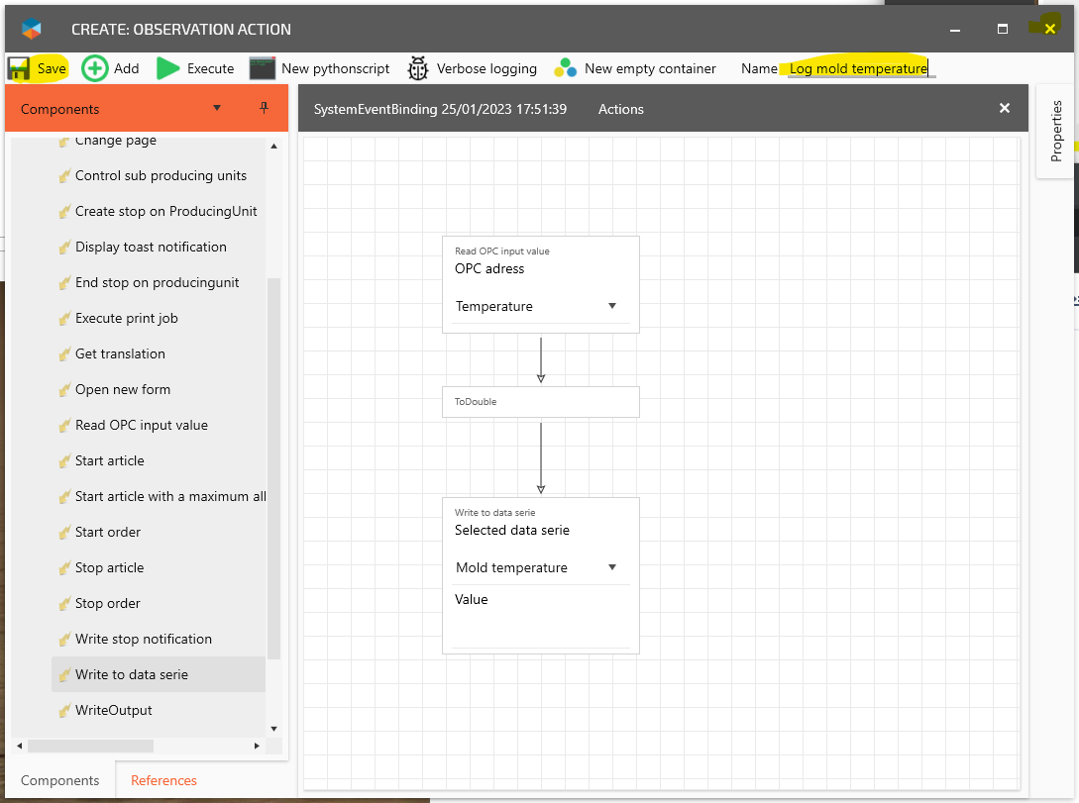The image size is (1079, 803).
Task: Select Read OPC input value component
Action: pos(141,425)
